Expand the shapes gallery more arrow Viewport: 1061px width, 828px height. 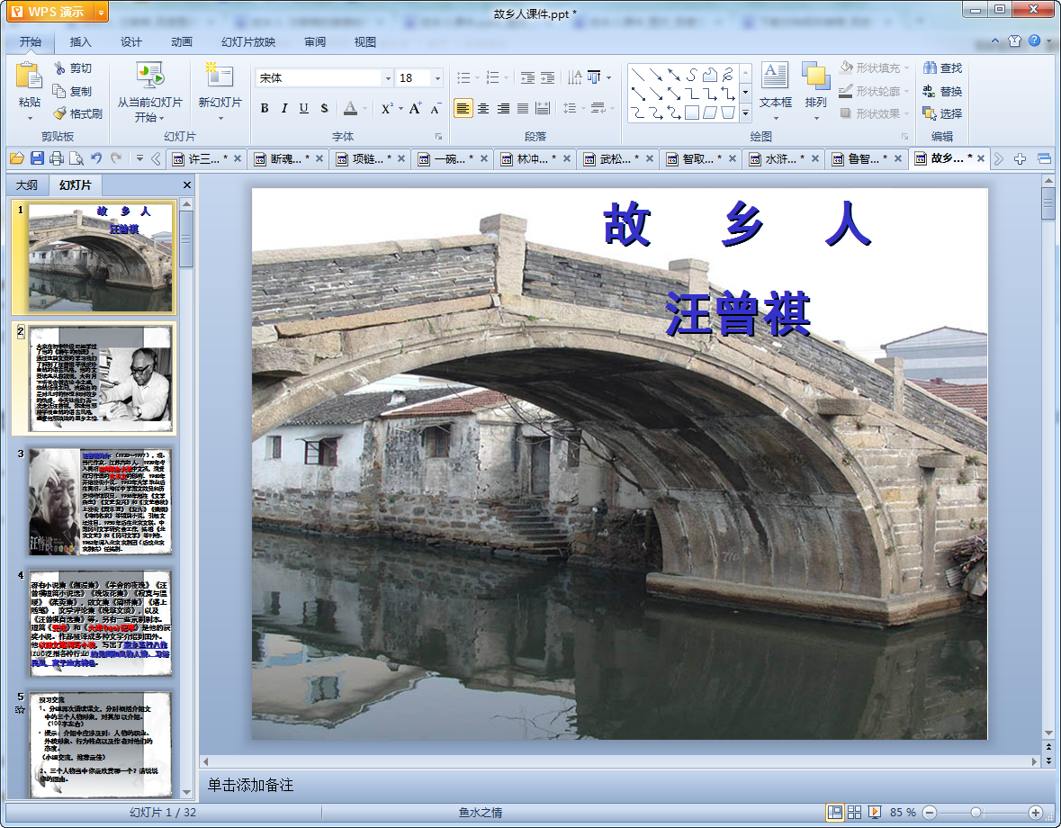[x=746, y=113]
